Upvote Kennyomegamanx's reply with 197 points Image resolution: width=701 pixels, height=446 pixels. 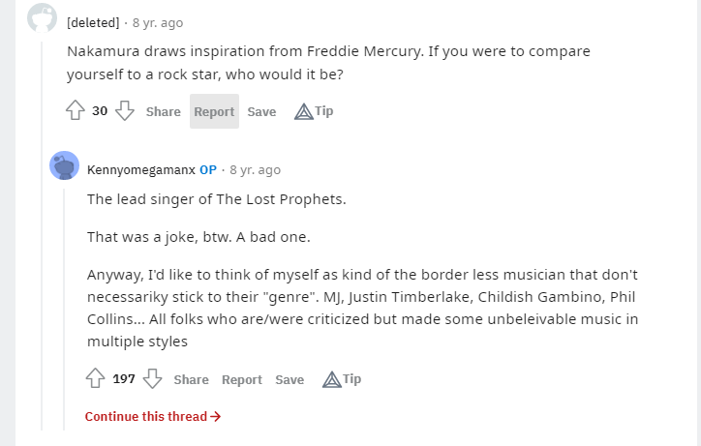95,378
